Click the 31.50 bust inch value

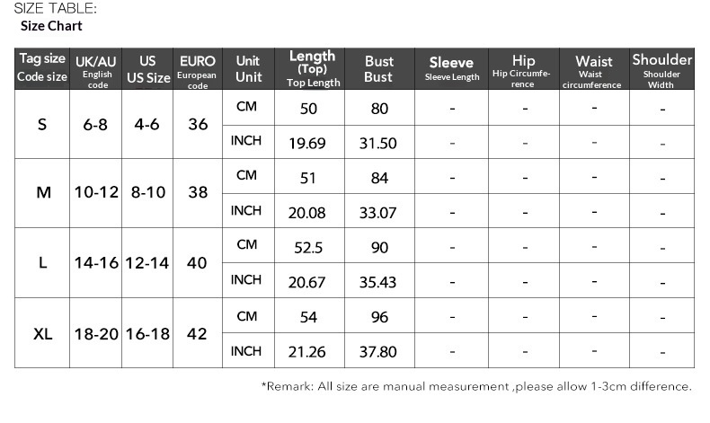378,144
